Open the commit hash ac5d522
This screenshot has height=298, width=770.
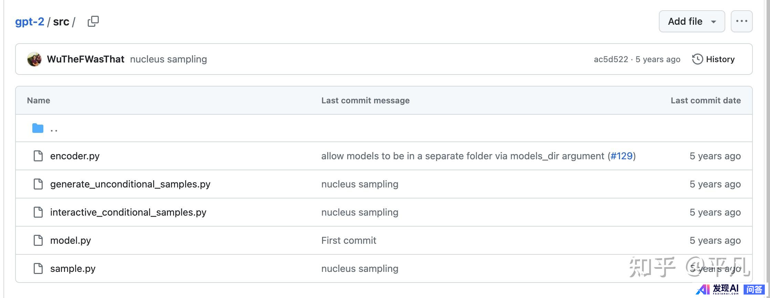tap(611, 59)
